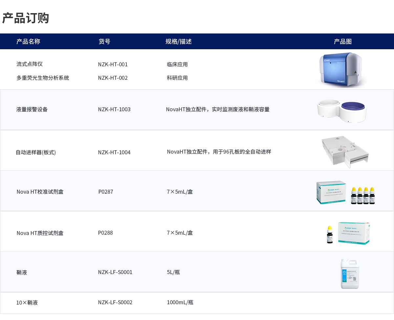Click the 7×5mL/盒 spec in the P0288 row
This screenshot has height=320, width=394.
pos(180,233)
